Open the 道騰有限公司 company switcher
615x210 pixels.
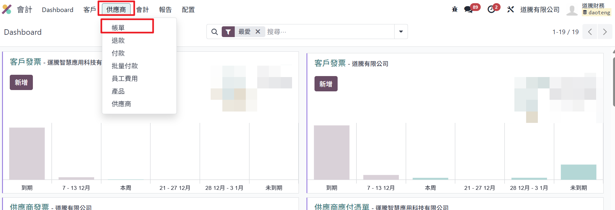(539, 10)
